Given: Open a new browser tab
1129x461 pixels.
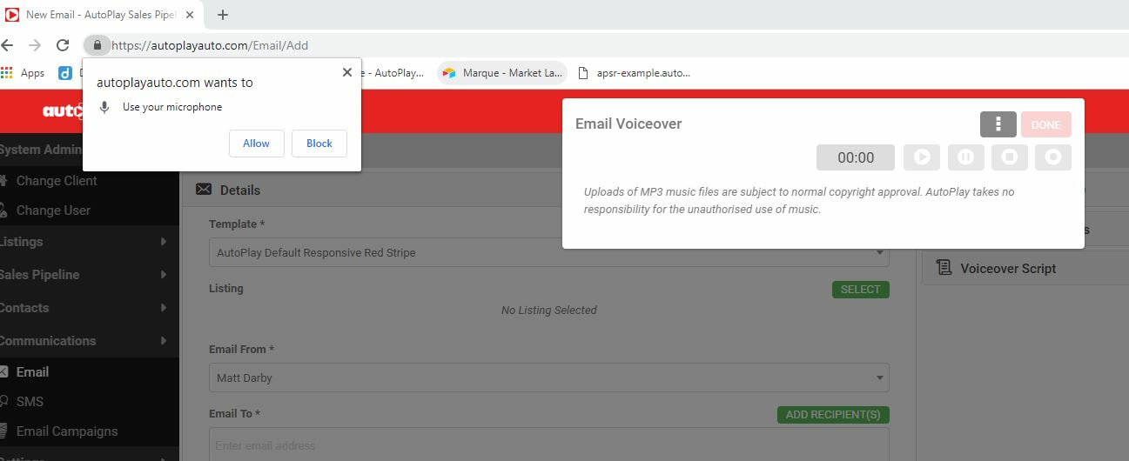Looking at the screenshot, I should coord(223,15).
